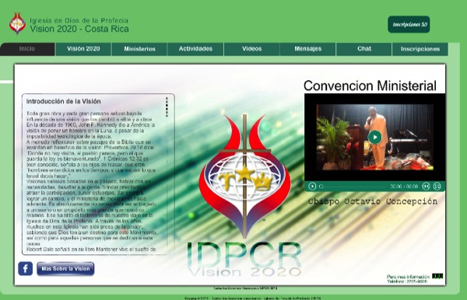Go to the Mensajes menu item
467x300 pixels.
click(x=308, y=49)
